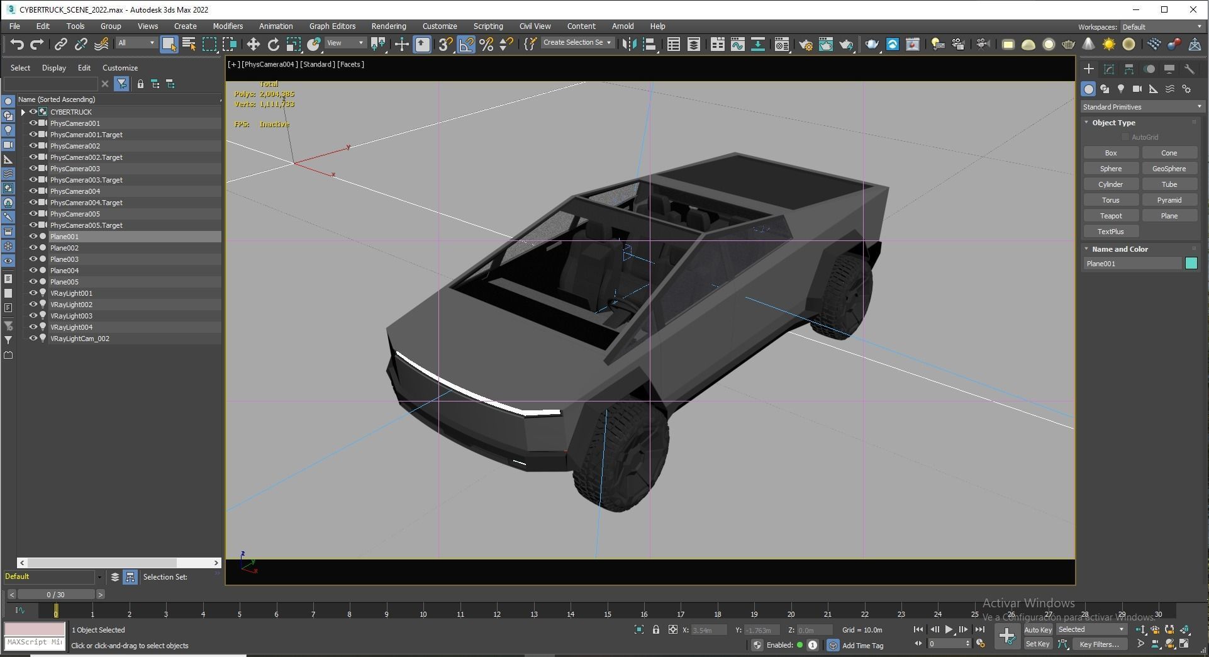The width and height of the screenshot is (1209, 657).
Task: Open the Modify command panel tab
Action: [x=1109, y=69]
